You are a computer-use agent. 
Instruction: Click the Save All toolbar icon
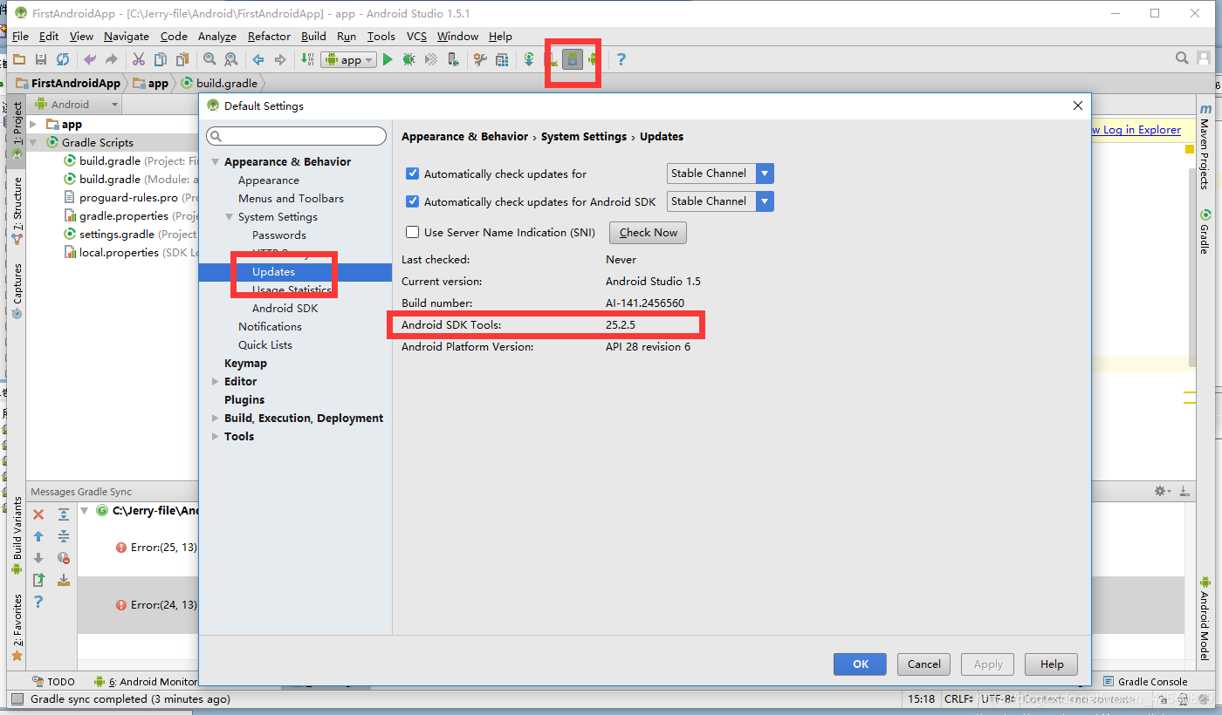[x=40, y=59]
